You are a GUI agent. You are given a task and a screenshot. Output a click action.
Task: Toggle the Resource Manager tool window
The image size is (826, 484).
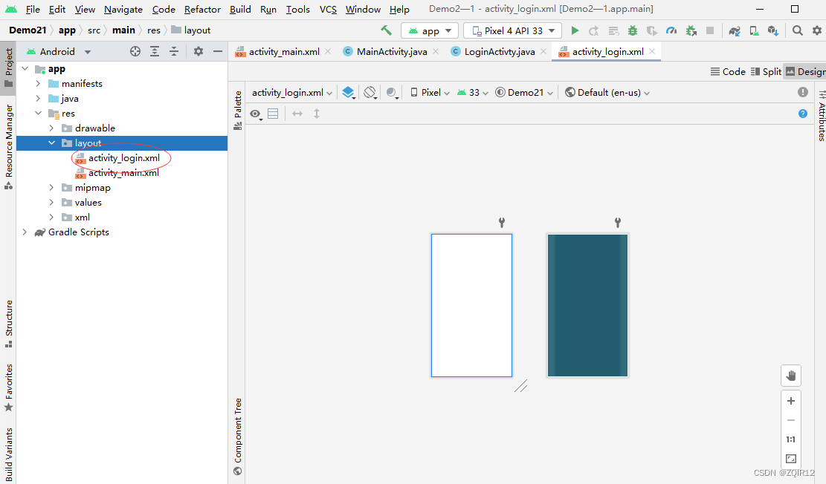(x=8, y=146)
